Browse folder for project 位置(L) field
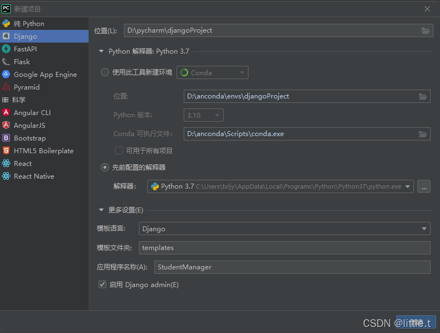The height and width of the screenshot is (333, 440). point(426,30)
